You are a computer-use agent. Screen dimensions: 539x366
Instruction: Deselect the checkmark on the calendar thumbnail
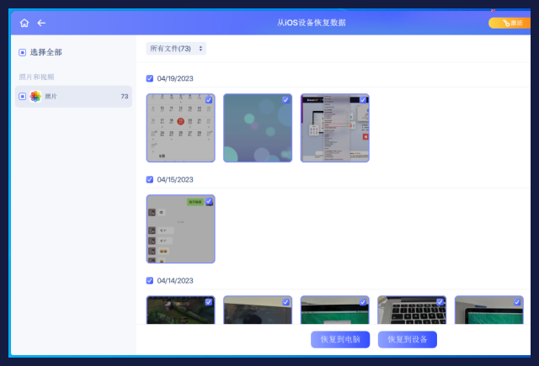[x=209, y=100]
